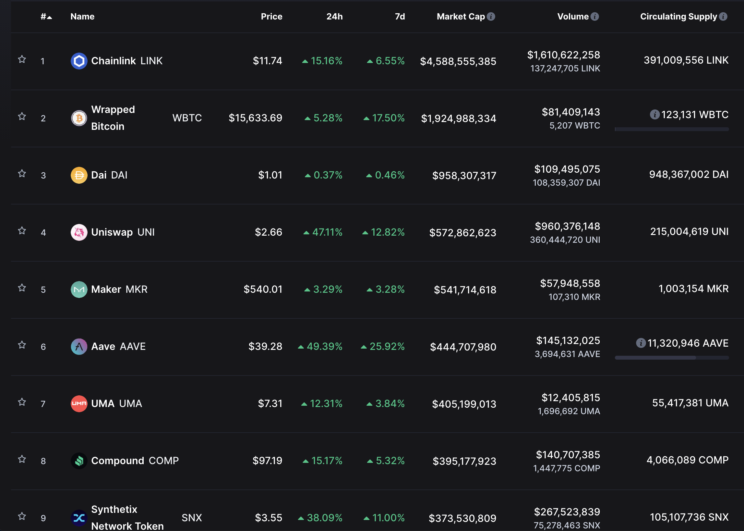Screen dimensions: 744x531
Task: Click UMA market cap $405,199,013
Action: coord(464,404)
